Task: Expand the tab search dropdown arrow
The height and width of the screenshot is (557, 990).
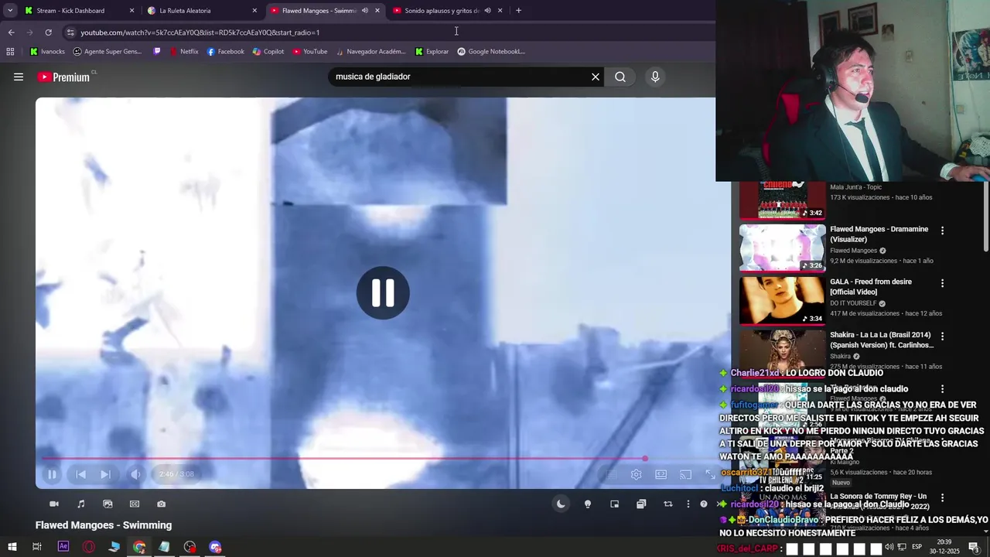Action: click(10, 11)
